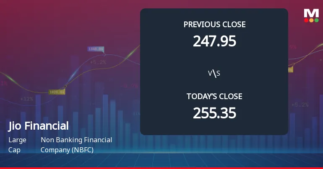Click the M logo in top corner

coord(311,13)
